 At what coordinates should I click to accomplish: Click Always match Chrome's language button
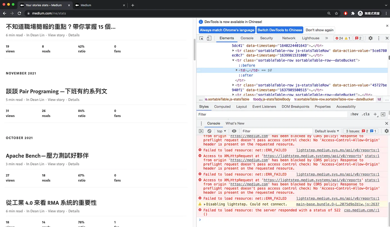coord(227,30)
